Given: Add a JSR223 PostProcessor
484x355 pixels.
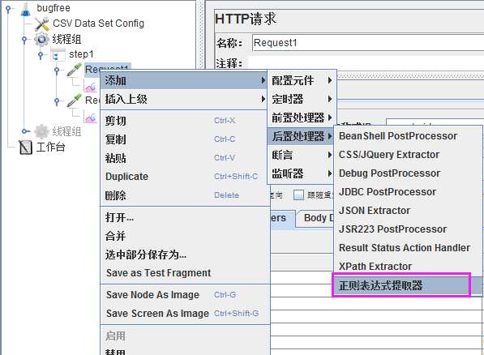Looking at the screenshot, I should [x=408, y=229].
